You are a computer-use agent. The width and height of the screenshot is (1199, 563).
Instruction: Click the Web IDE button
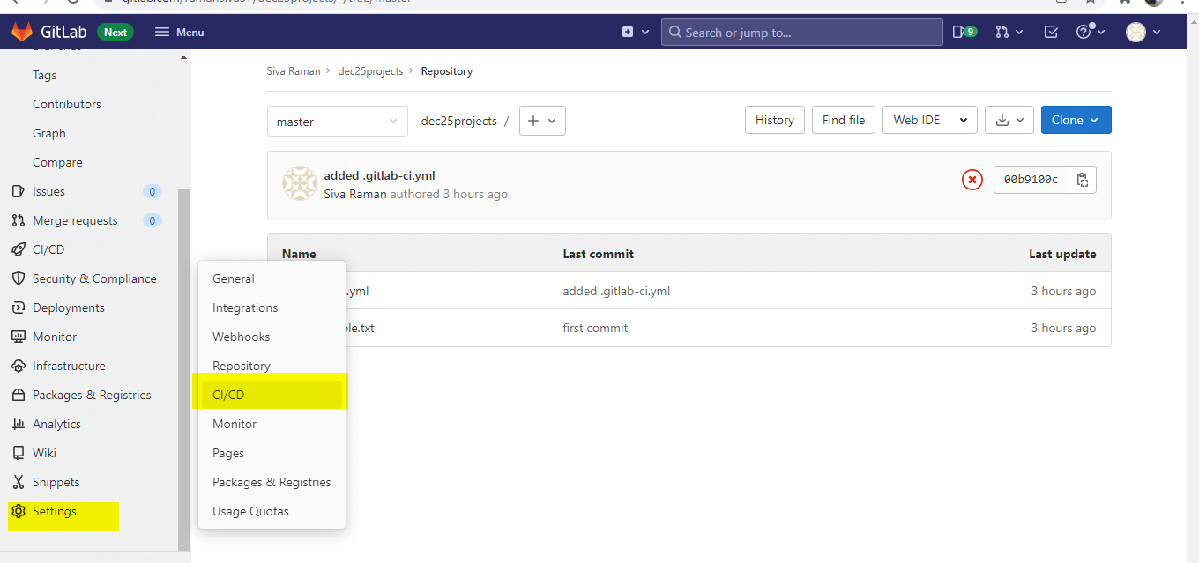915,120
